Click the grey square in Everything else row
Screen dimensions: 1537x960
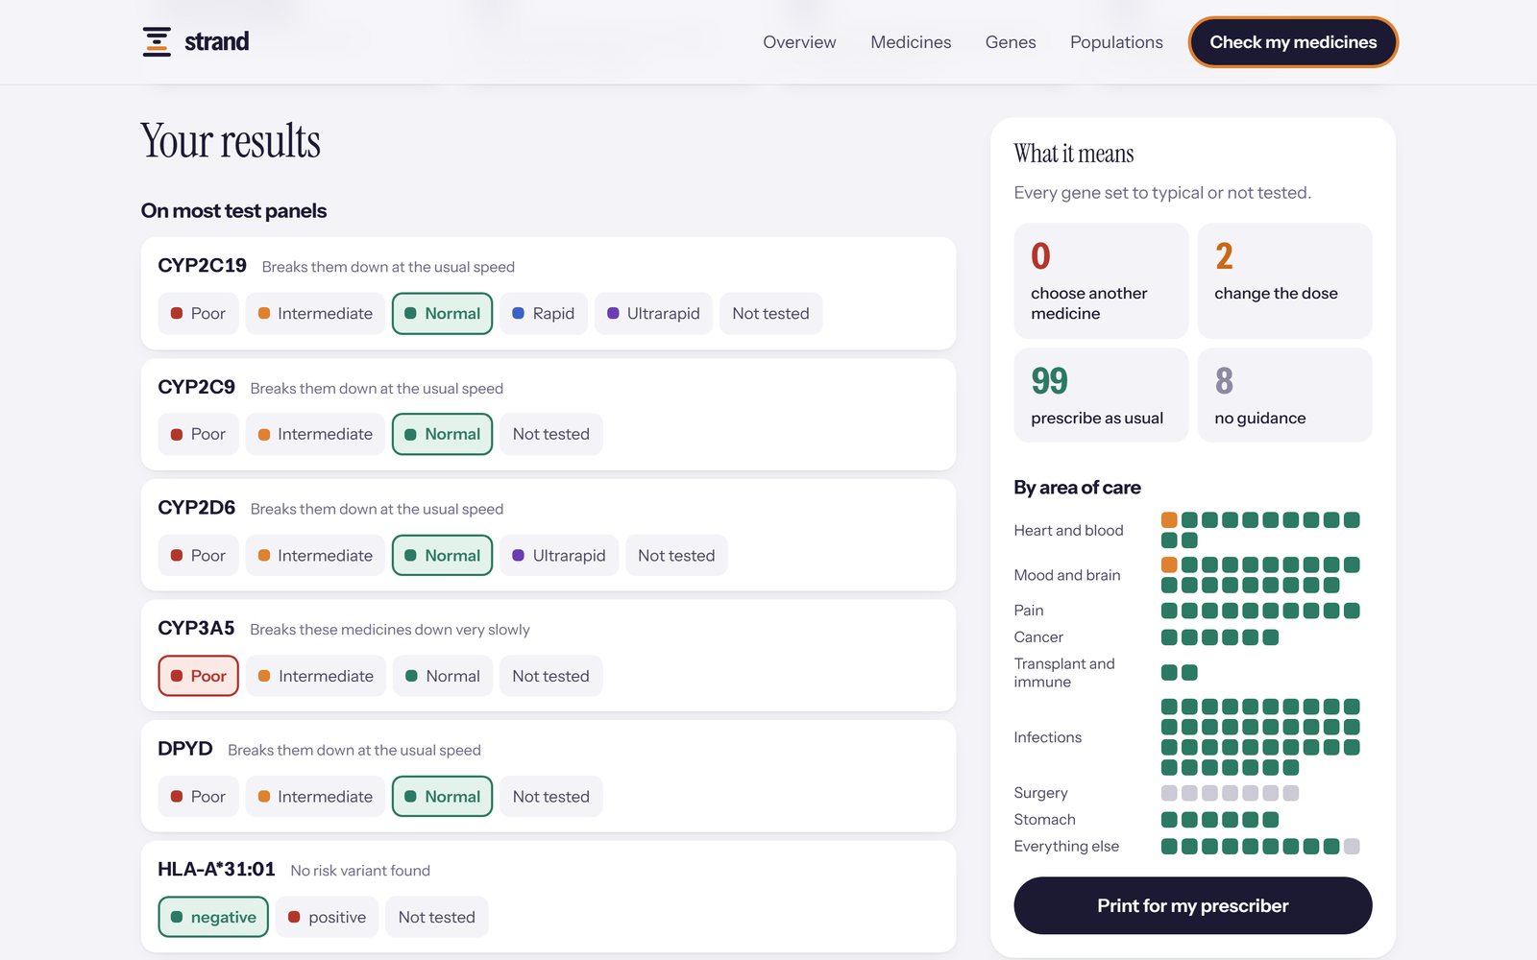tap(1352, 847)
